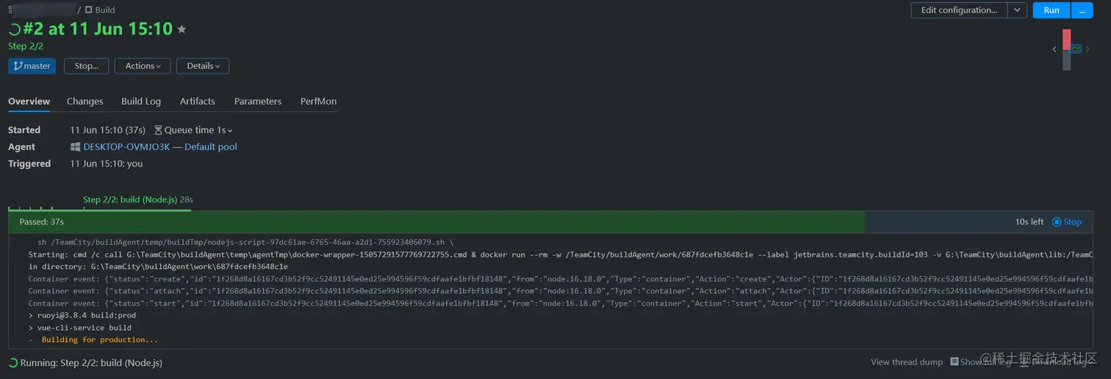This screenshot has width=1111, height=379.
Task: Click the container 'create' event log line
Action: (x=560, y=279)
